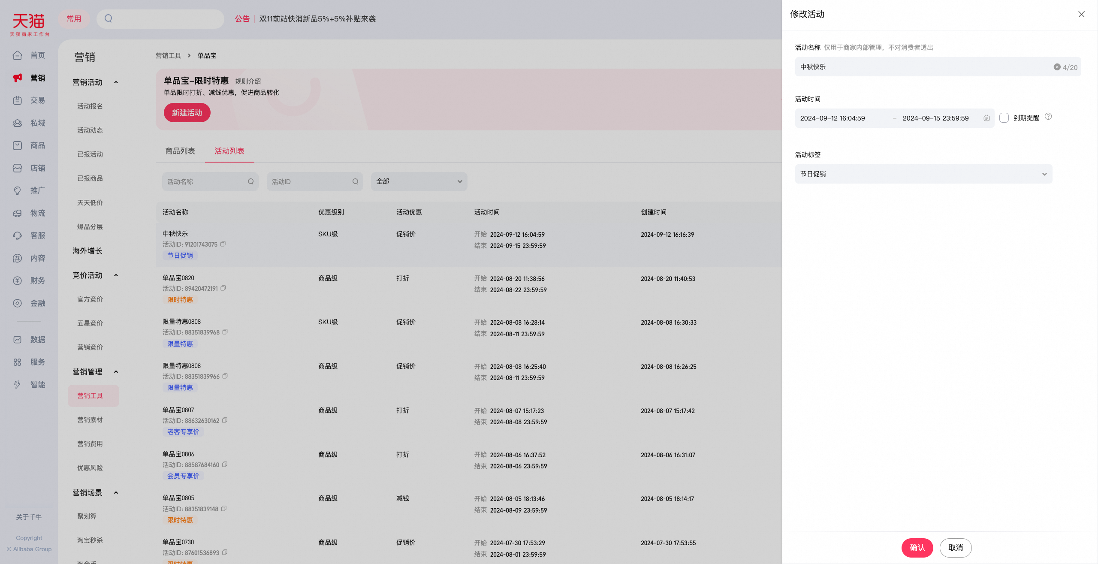Close the 修改活动 panel
Image resolution: width=1098 pixels, height=564 pixels.
1081,14
